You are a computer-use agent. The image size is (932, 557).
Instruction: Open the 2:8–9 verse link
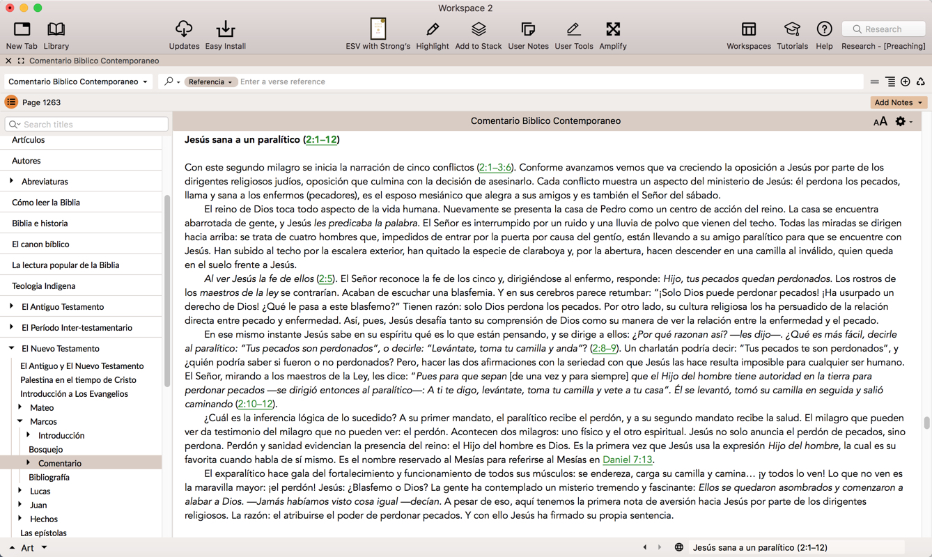pyautogui.click(x=604, y=349)
